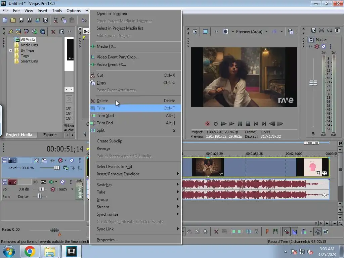Solo video track 1
Viewport: 344px width, 258px height.
click(80, 160)
